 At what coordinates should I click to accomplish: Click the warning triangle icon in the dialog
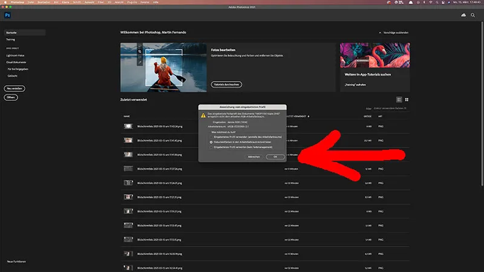[203, 115]
